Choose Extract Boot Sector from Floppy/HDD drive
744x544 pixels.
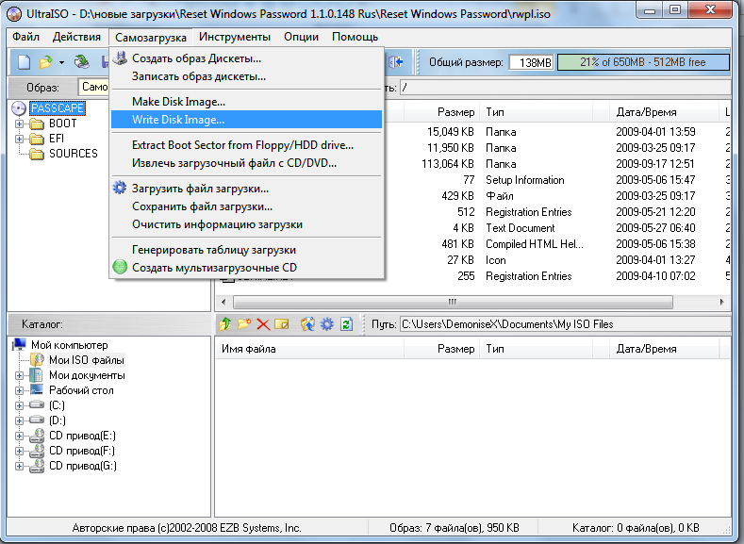pos(246,145)
